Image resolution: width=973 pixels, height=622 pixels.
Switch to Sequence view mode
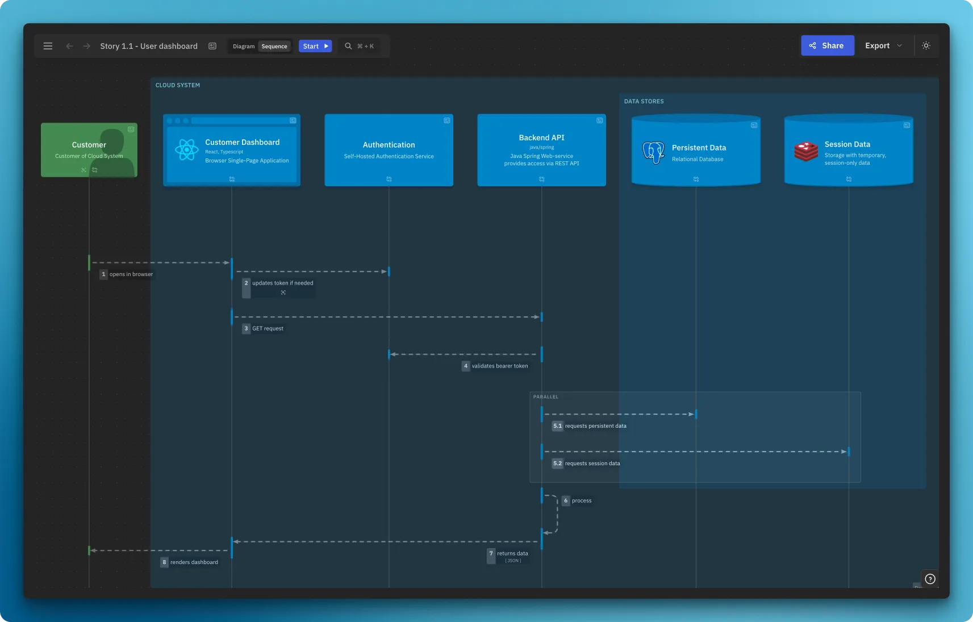point(274,47)
